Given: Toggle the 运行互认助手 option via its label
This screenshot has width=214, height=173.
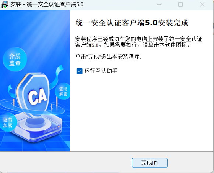Looking at the screenshot, I should [x=101, y=71].
